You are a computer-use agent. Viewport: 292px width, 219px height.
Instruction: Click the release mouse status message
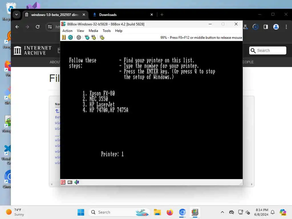[x=201, y=38]
